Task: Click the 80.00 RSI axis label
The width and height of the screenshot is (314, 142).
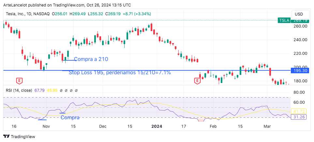Action: (x=299, y=92)
